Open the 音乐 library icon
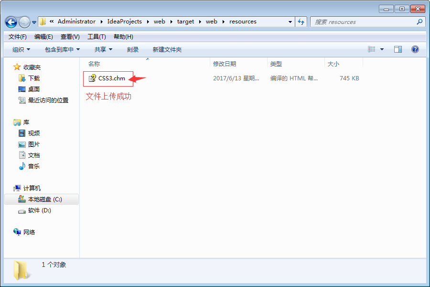430x287 pixels. (x=22, y=166)
